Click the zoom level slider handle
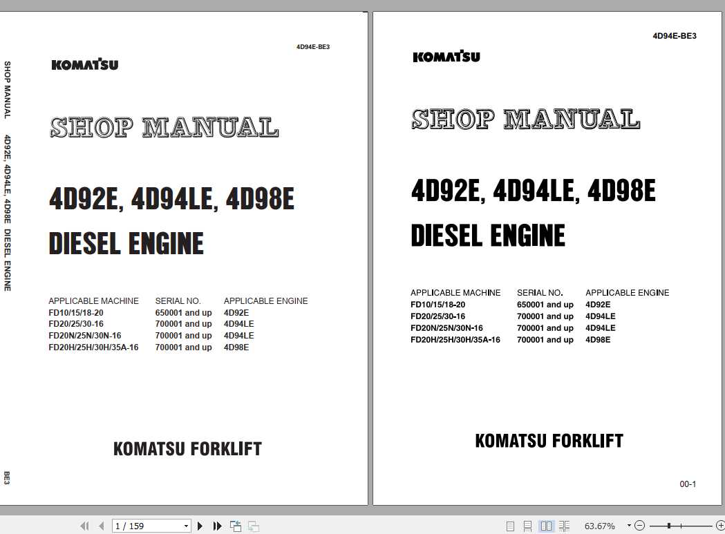The width and height of the screenshot is (725, 534). pos(669,526)
